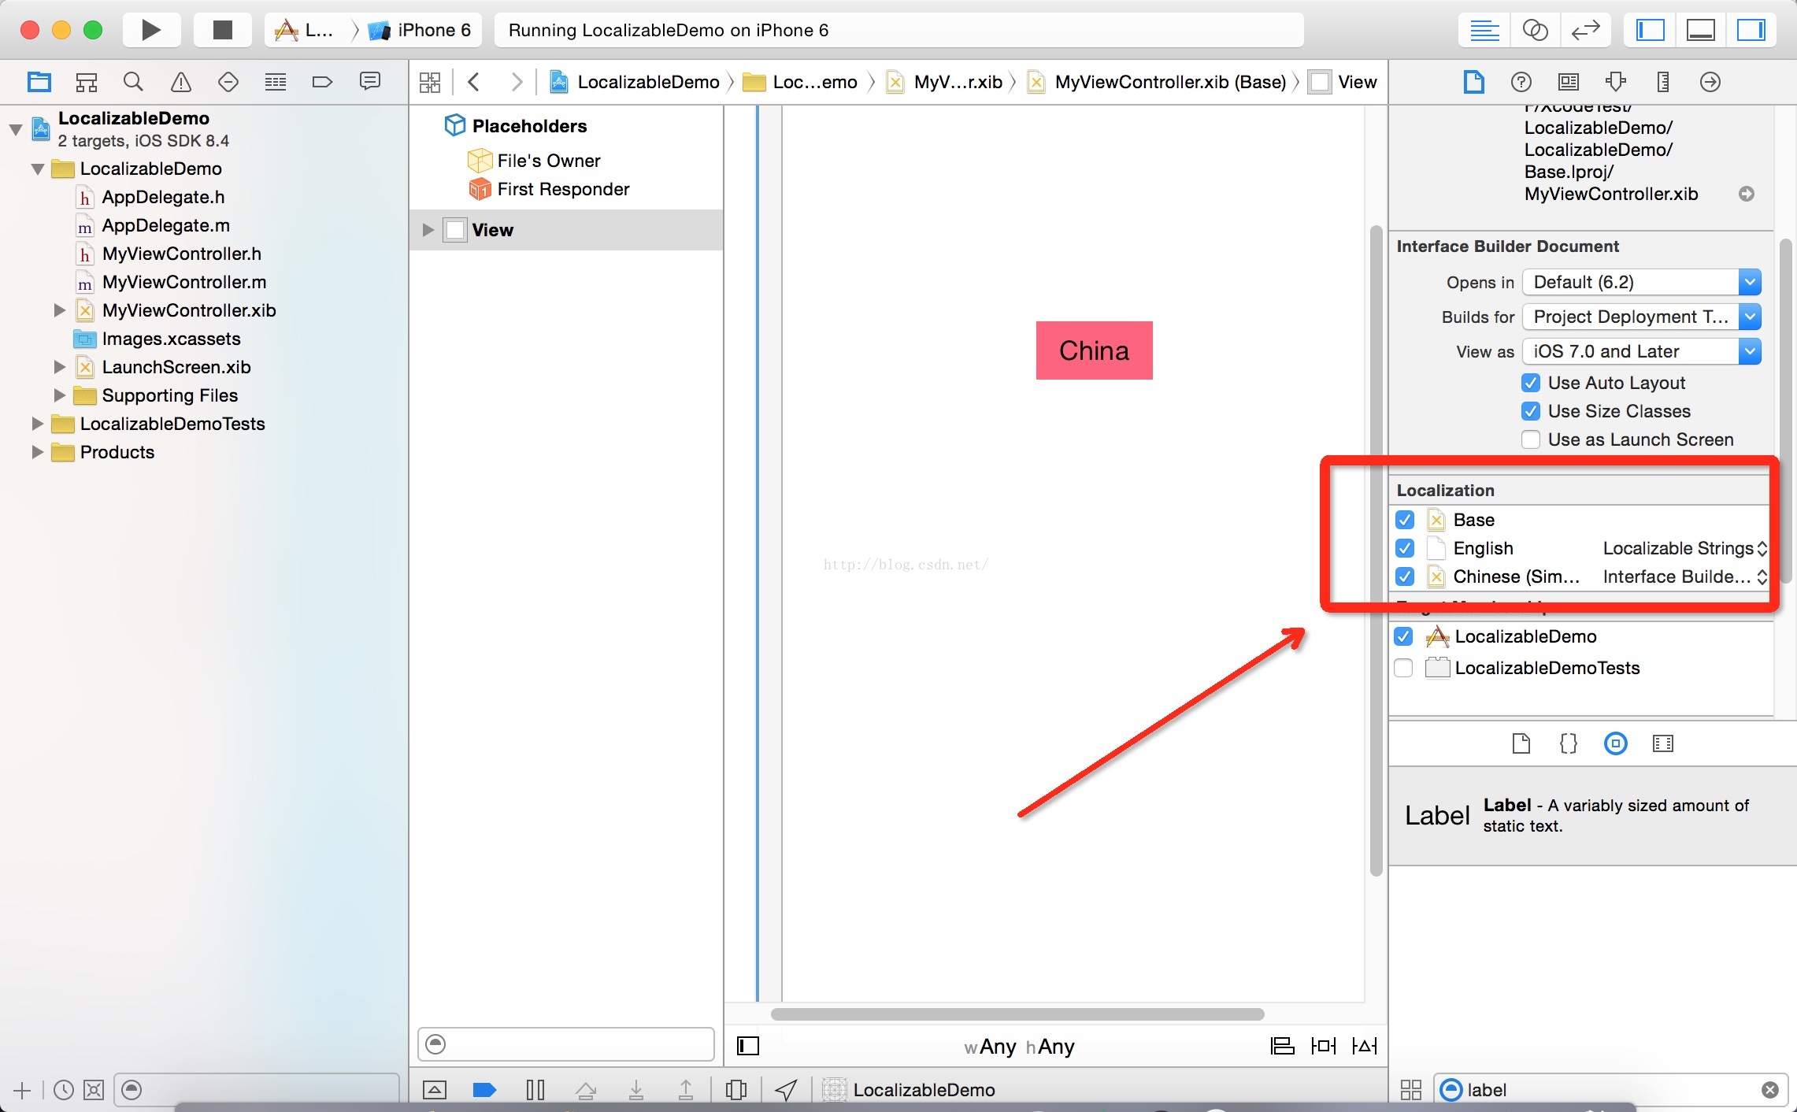The image size is (1797, 1112).
Task: Go back in the editor history
Action: click(474, 82)
